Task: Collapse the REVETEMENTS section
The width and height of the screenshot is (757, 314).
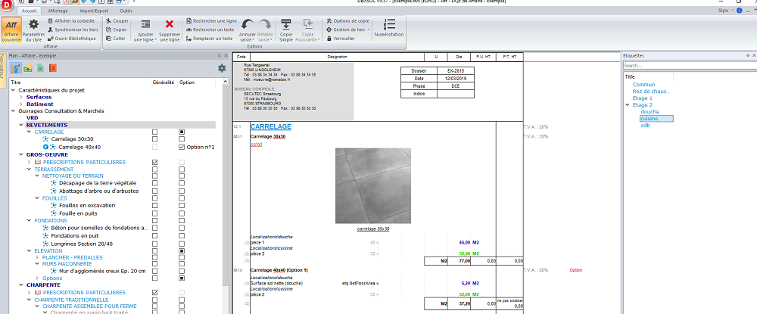Action: coord(20,125)
